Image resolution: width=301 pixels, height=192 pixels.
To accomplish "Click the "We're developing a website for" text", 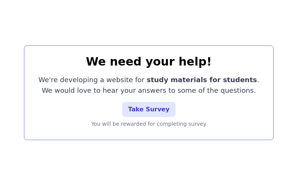I will [91, 80].
